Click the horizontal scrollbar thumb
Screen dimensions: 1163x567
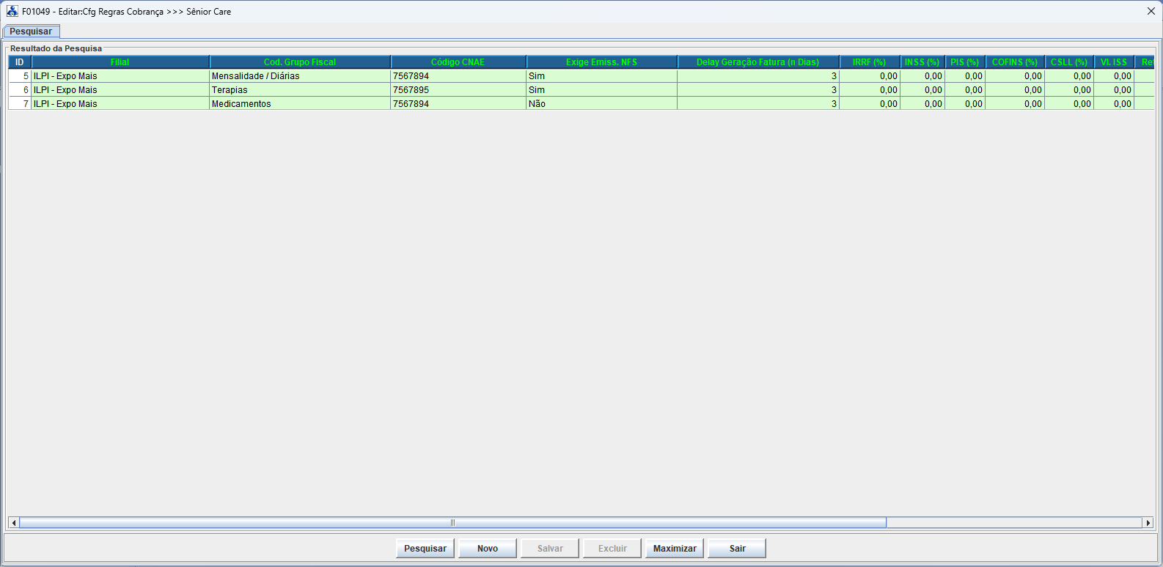point(452,522)
